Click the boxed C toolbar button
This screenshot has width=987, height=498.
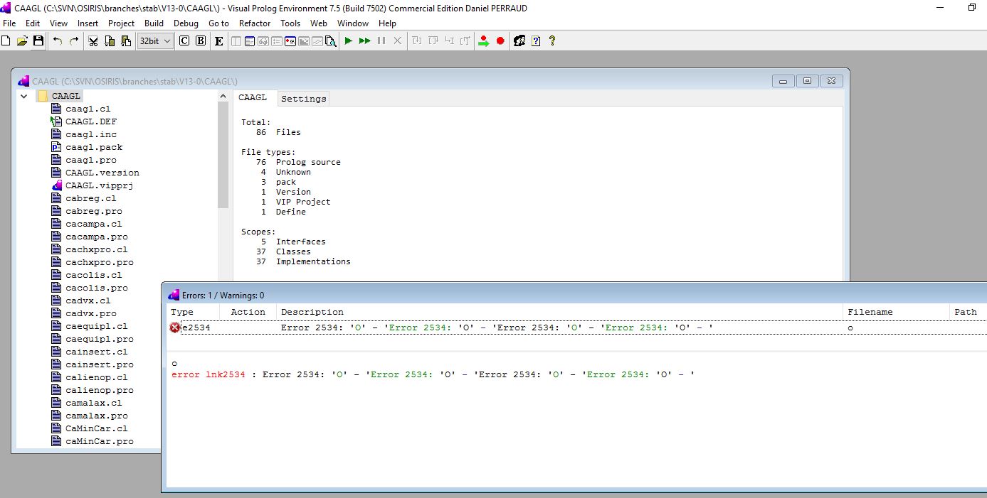coord(184,41)
